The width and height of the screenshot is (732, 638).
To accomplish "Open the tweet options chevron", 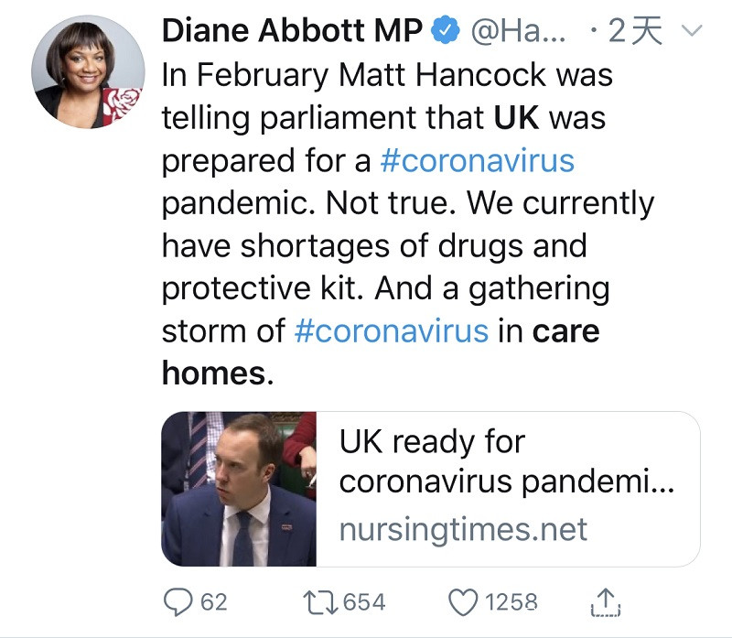I will click(692, 32).
